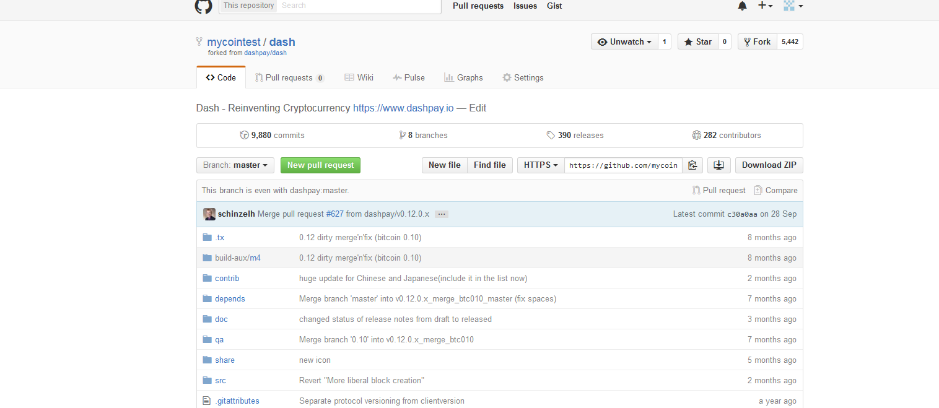939x408 pixels.
Task: Open the Unwatch dropdown
Action: click(624, 42)
